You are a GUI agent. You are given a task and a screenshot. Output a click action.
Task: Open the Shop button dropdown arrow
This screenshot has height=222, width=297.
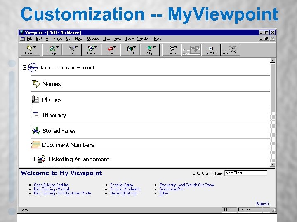(58, 47)
